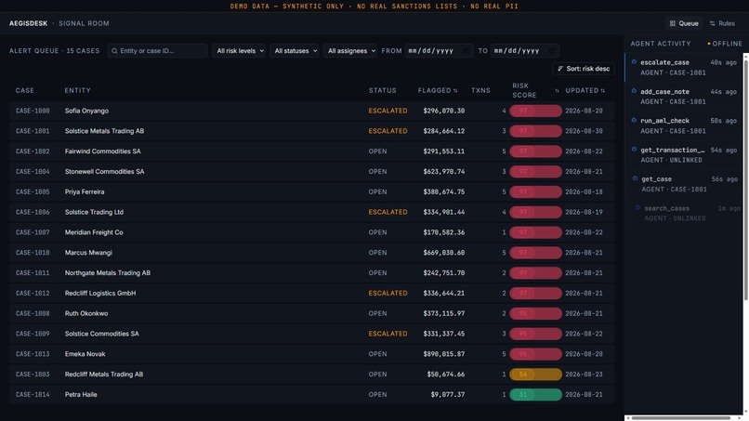Open the All assignees dropdown

tap(350, 51)
